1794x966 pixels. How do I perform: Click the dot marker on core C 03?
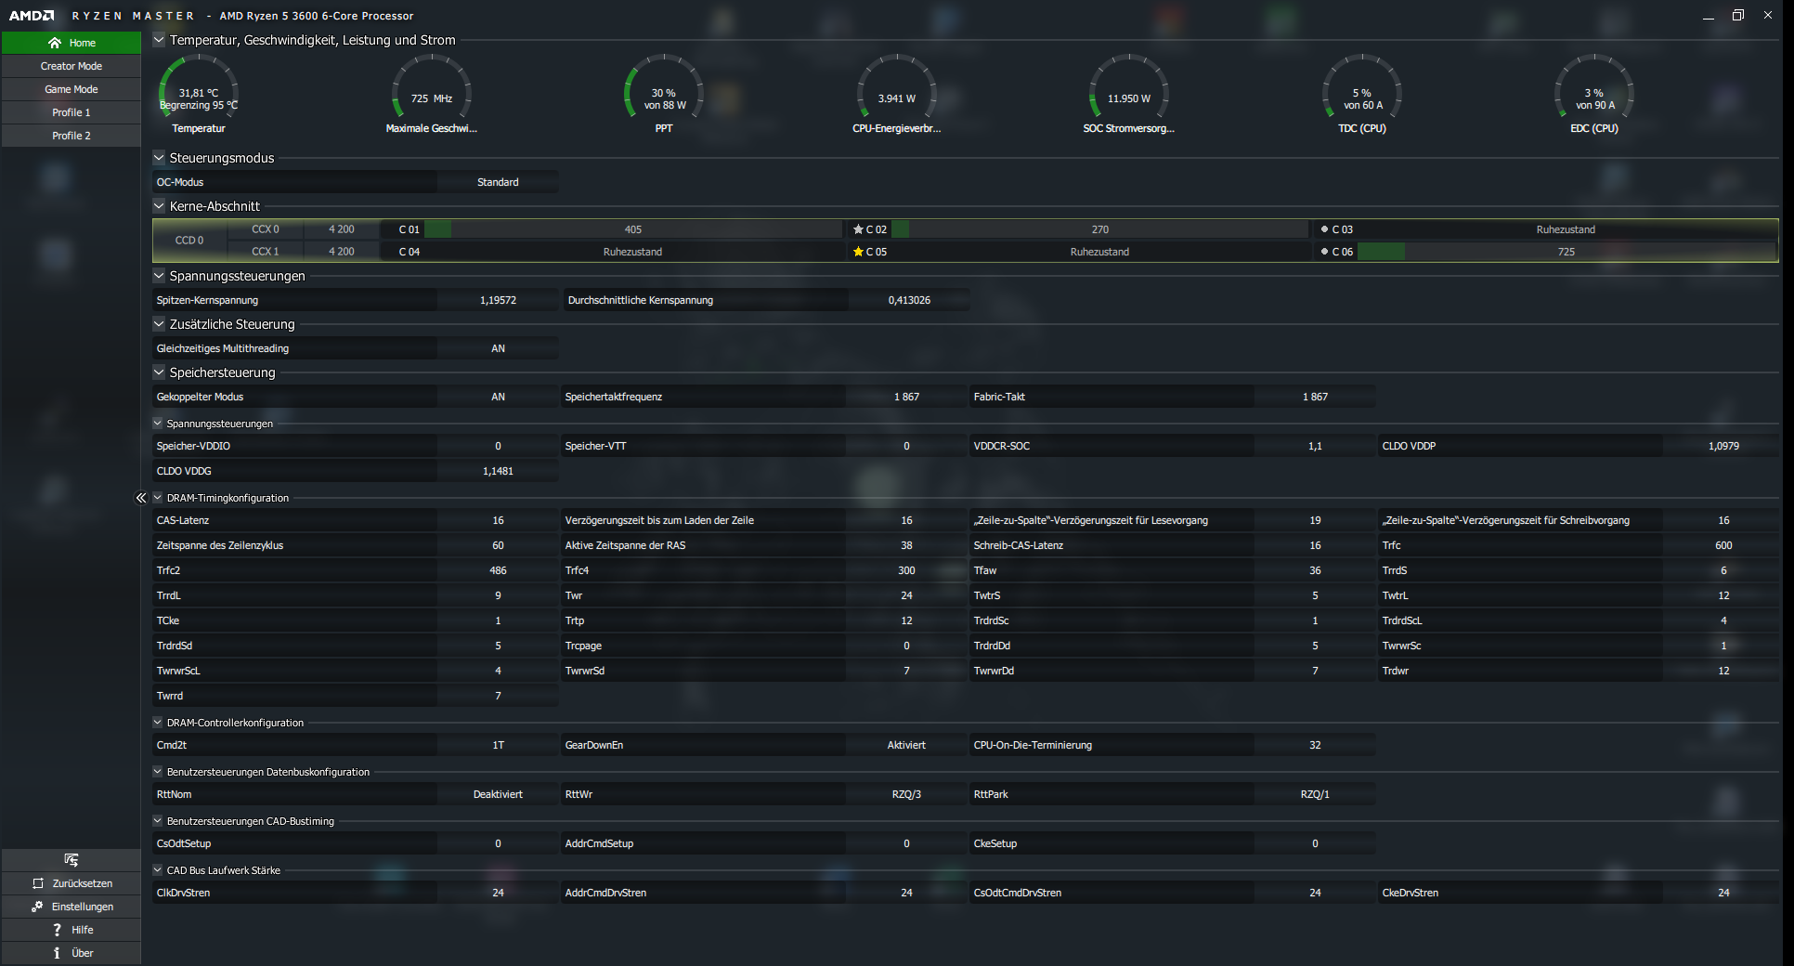(1324, 229)
